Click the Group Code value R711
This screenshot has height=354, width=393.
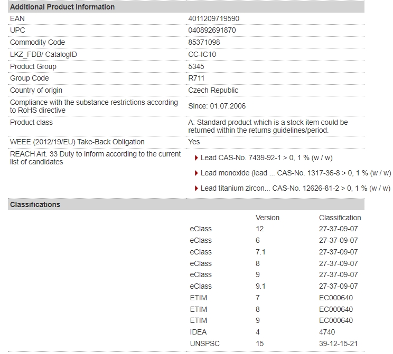[196, 78]
